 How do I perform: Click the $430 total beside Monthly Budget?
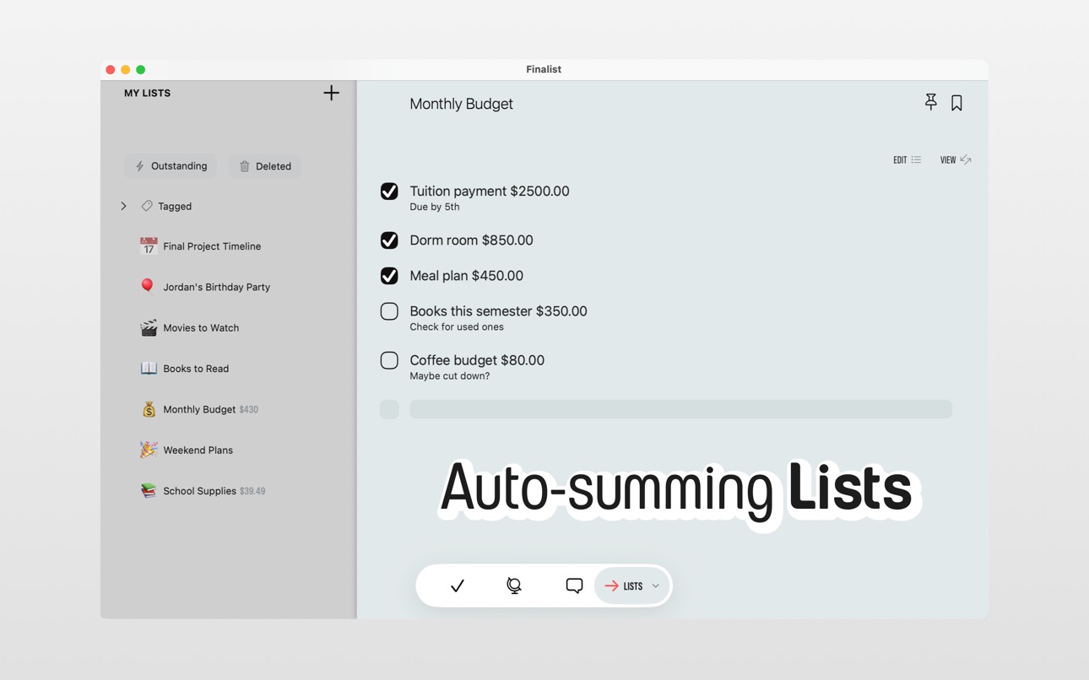coord(248,410)
